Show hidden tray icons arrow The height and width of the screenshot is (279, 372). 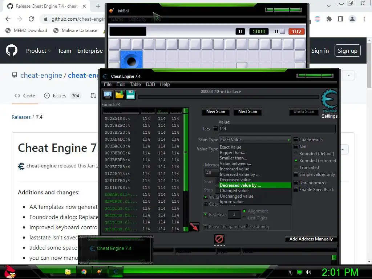tap(290, 272)
